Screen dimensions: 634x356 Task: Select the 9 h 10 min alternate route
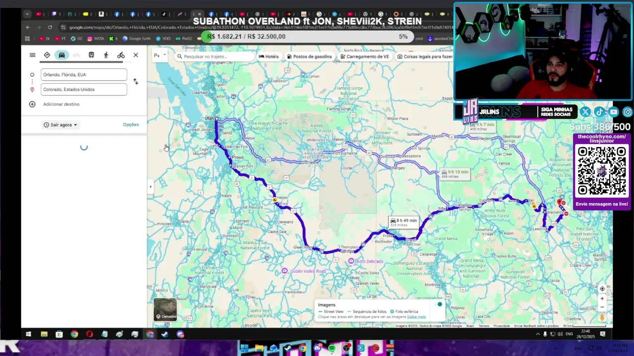[x=455, y=174]
